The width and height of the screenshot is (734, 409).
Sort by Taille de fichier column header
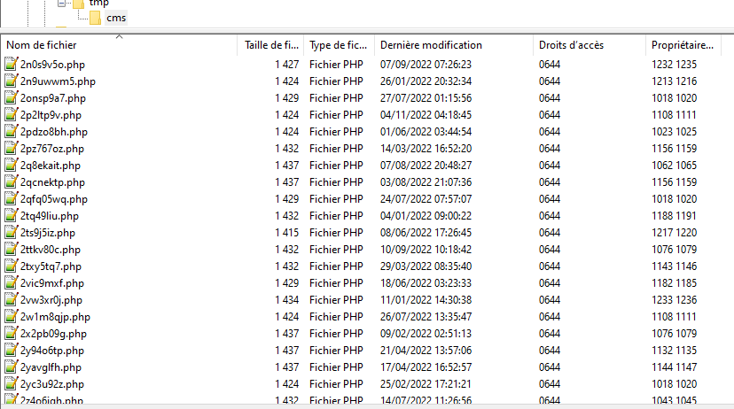(x=271, y=45)
